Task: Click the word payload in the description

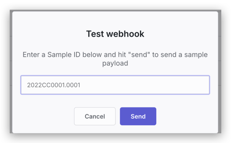Action: [115, 63]
